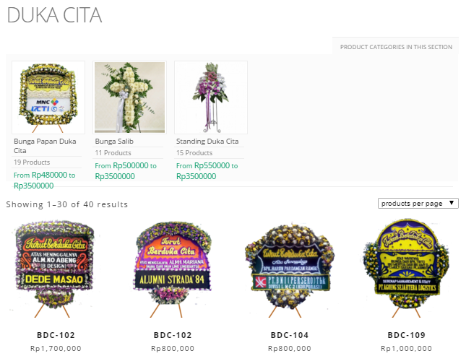This screenshot has height=356, width=466.
Task: Open the Bunga Papan Duka Cita category image
Action: (48, 97)
